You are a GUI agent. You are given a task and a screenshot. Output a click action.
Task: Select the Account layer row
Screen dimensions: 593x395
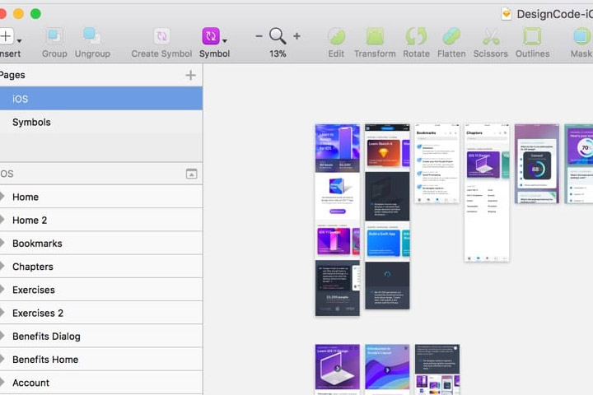coord(101,383)
